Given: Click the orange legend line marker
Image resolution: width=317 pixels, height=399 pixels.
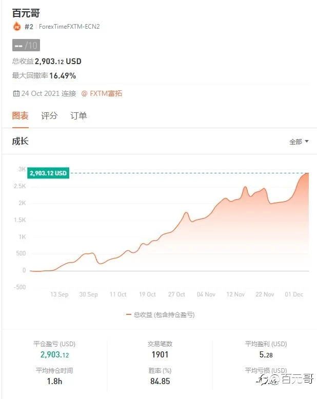Looking at the screenshot, I should click(x=128, y=315).
